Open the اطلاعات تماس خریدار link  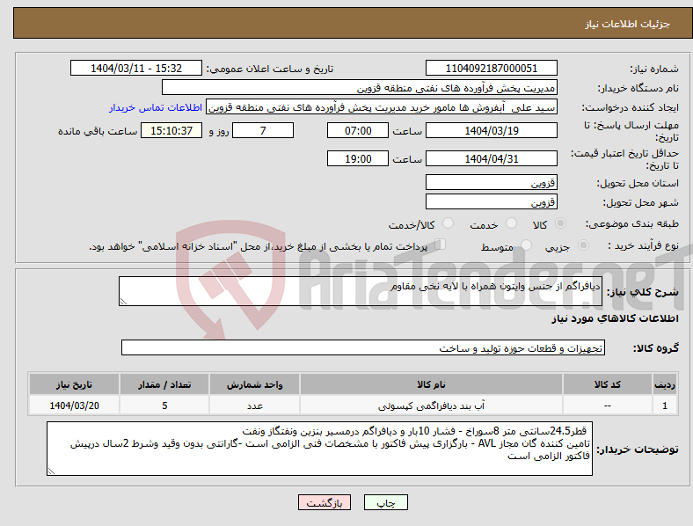pos(156,107)
